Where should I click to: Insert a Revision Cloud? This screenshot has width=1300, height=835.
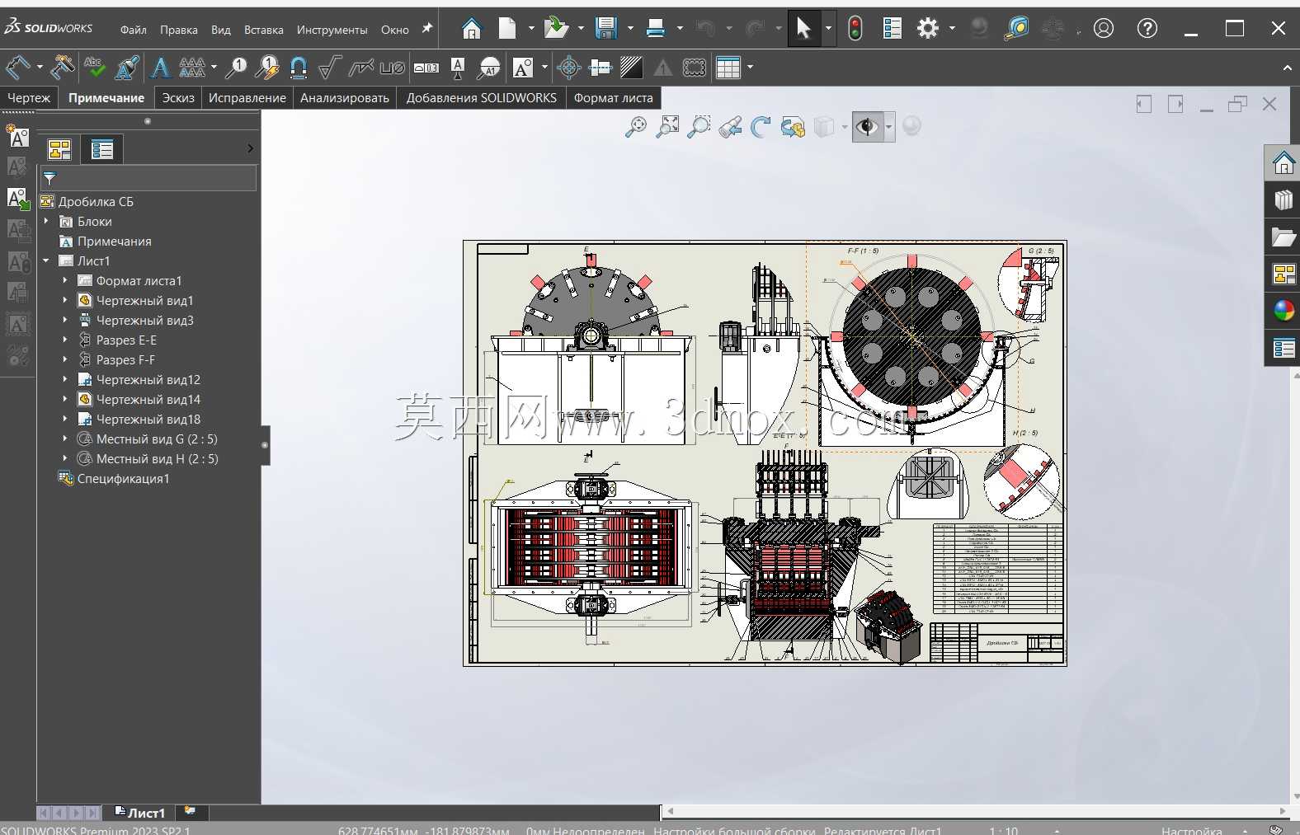click(x=695, y=67)
